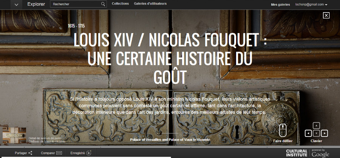Close the exhibit with the X icon
The image size is (340, 158).
point(326,15)
